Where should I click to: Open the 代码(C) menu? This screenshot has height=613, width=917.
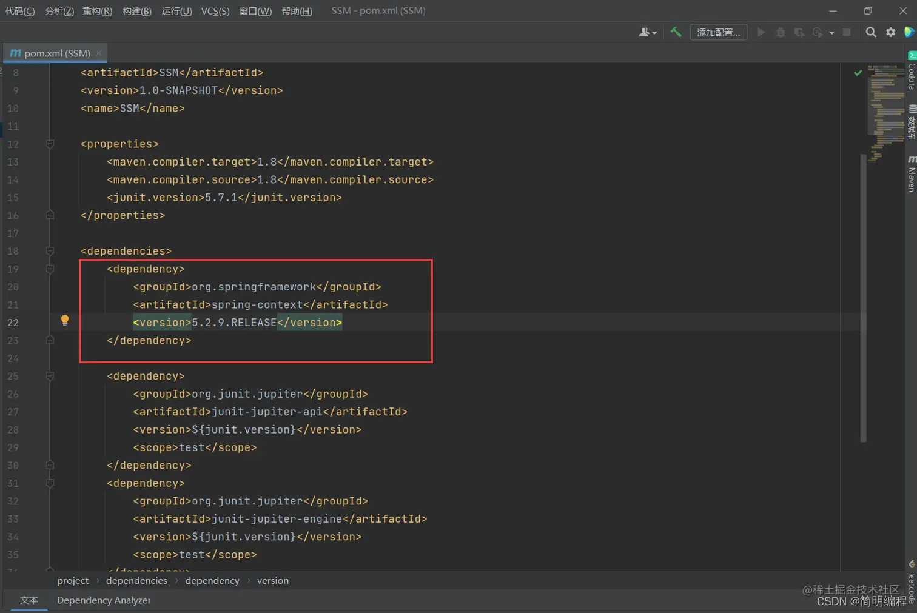tap(20, 11)
